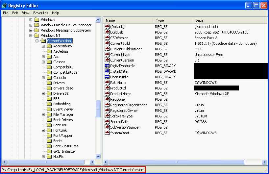Viewport: 269px width, 174px height.
Task: Expand the Classes key
Action: (43, 62)
